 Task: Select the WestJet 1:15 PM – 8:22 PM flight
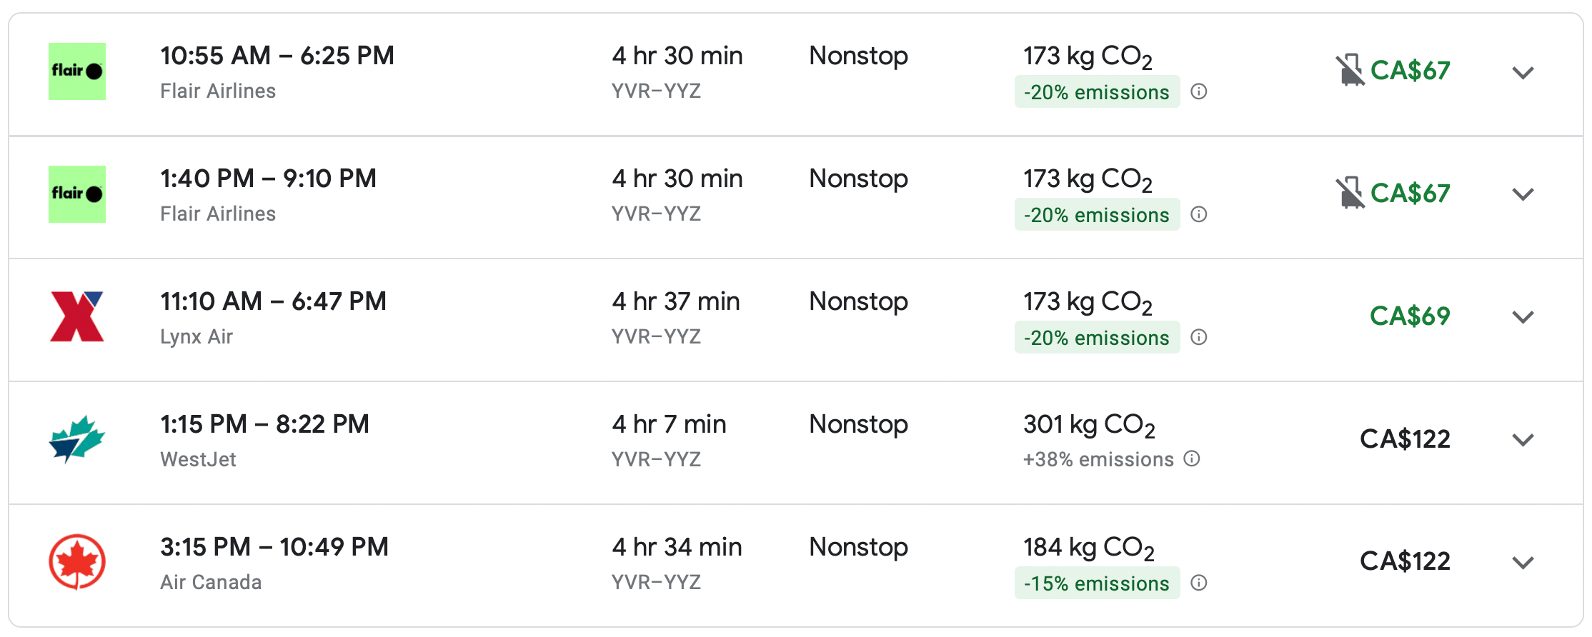[x=264, y=424]
